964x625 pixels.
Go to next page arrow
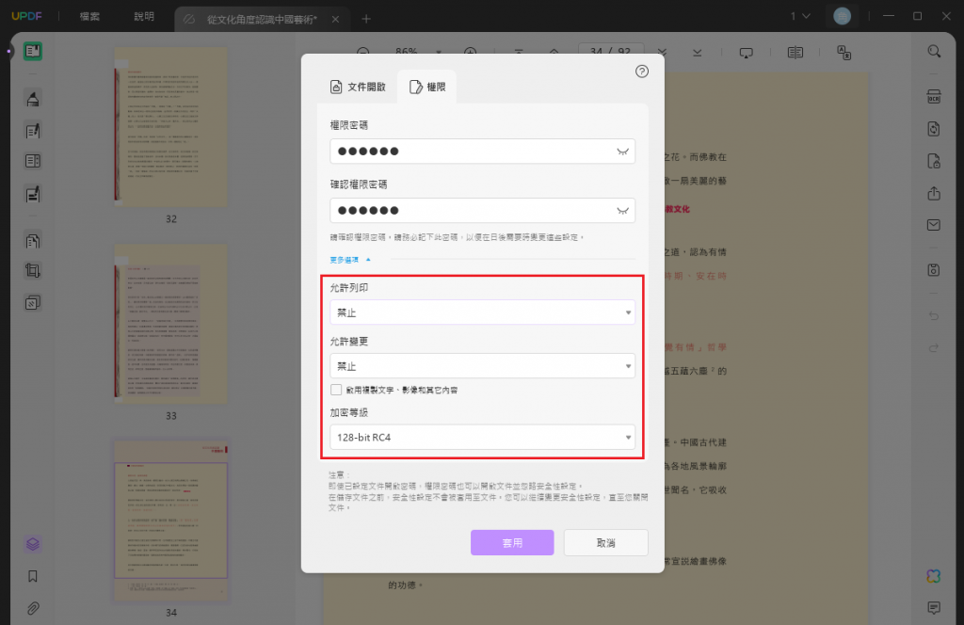coord(662,53)
